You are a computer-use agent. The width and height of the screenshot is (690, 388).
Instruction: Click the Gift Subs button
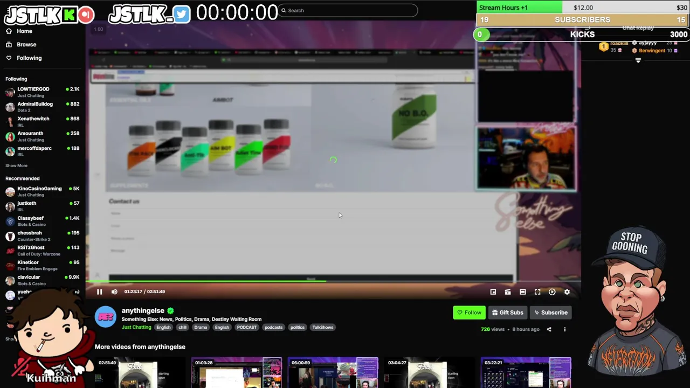pos(507,313)
